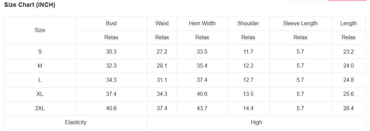Click the S size row label
The height and width of the screenshot is (131, 370).
pyautogui.click(x=40, y=52)
